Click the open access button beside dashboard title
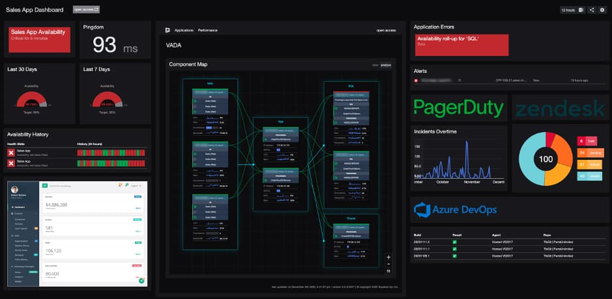 [x=86, y=10]
